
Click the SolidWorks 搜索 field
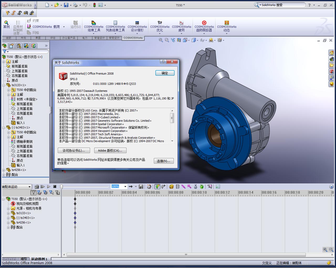pos(282,5)
